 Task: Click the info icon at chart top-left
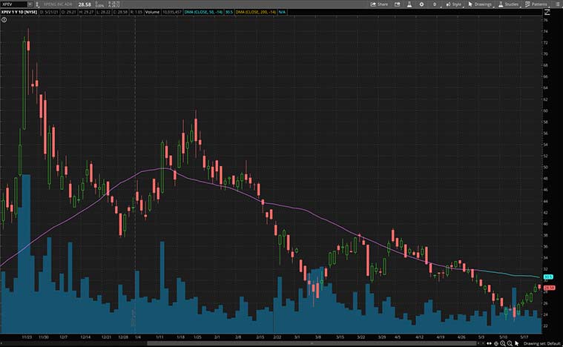tap(4, 20)
